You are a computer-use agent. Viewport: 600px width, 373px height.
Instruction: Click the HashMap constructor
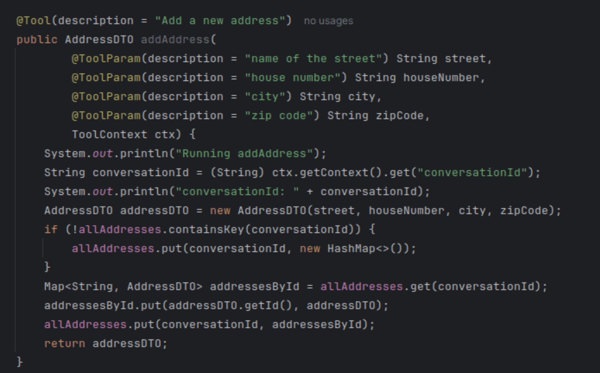[351, 249]
